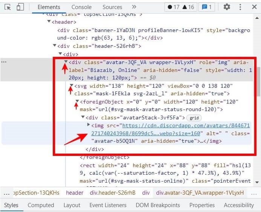Image resolution: width=261 pixels, height=212 pixels.
Task: Collapse the foreignObject node
Action: tap(77, 102)
